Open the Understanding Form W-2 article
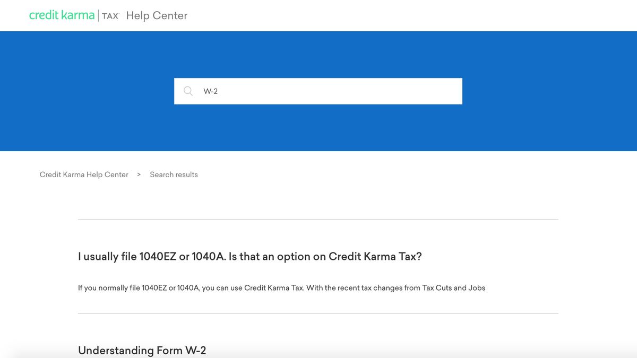This screenshot has height=358, width=637. pyautogui.click(x=142, y=350)
